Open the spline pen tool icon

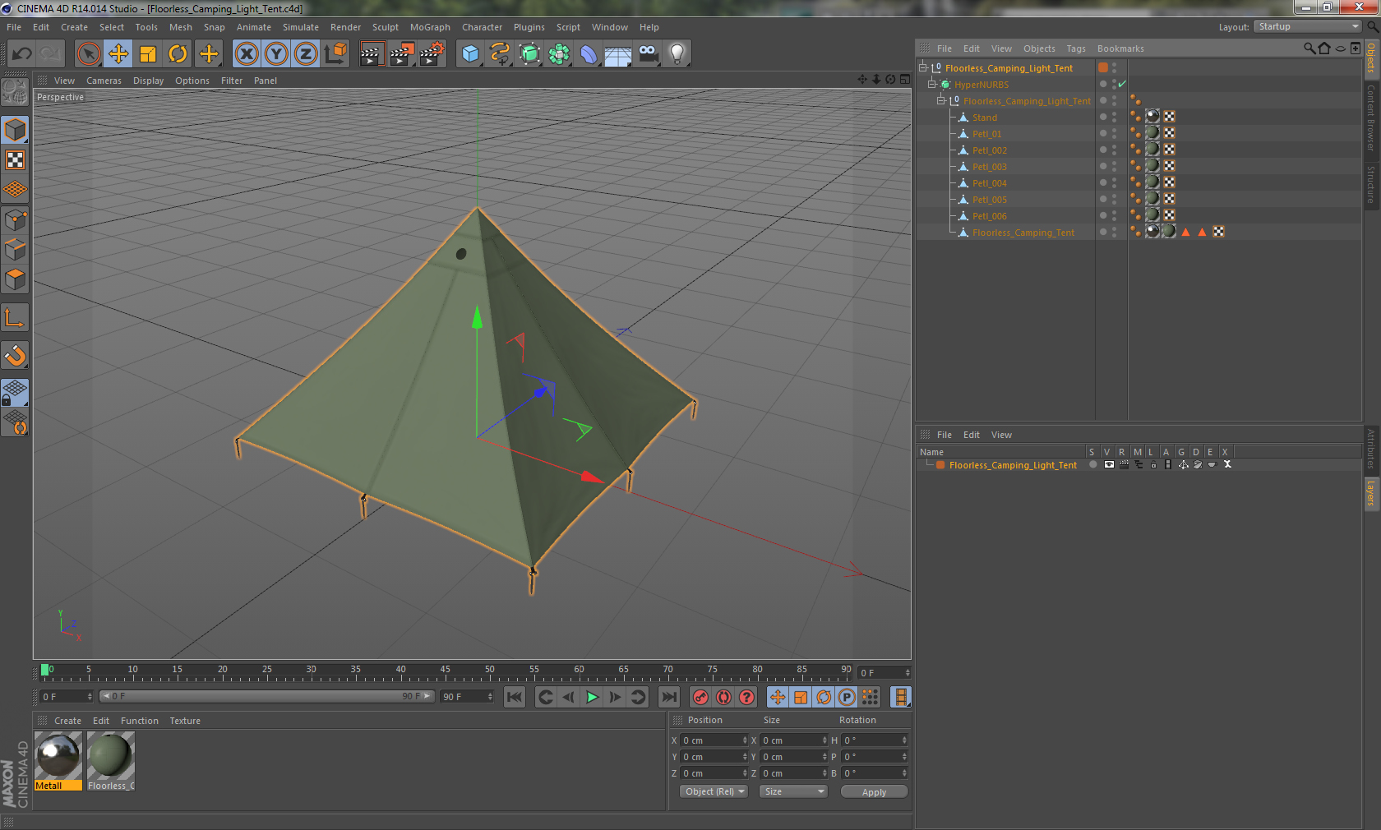click(500, 54)
